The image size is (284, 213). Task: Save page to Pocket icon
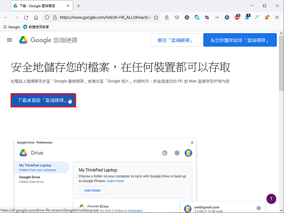(x=177, y=17)
